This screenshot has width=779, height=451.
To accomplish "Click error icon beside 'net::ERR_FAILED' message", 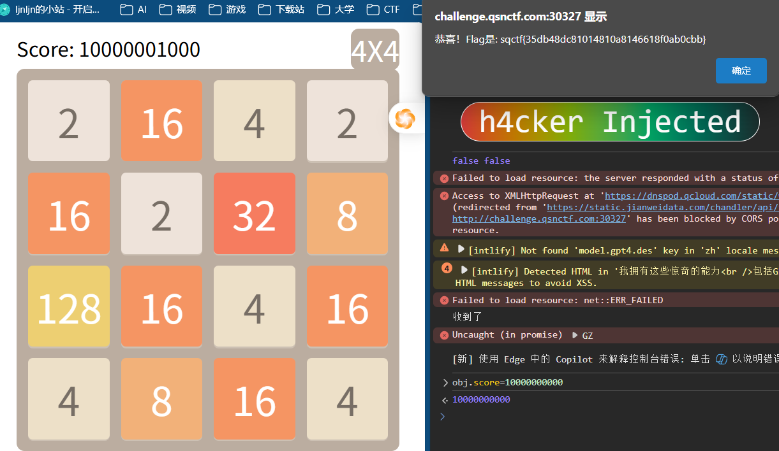I will click(x=444, y=300).
